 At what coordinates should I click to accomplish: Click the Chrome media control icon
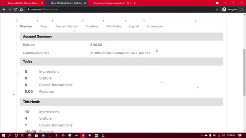[217, 3]
